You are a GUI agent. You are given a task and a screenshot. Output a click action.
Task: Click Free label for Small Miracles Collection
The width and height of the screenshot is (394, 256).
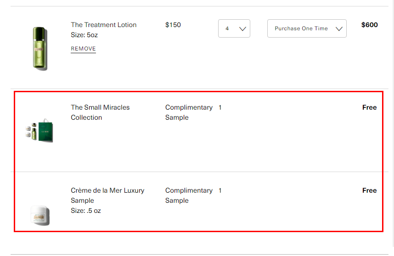tap(369, 107)
